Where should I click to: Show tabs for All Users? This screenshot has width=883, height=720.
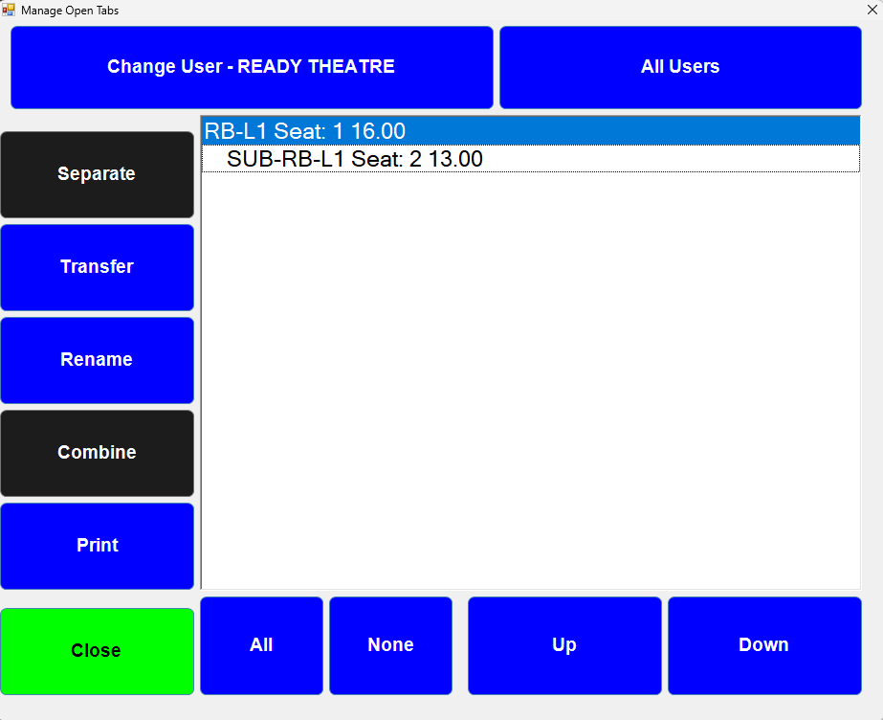680,67
